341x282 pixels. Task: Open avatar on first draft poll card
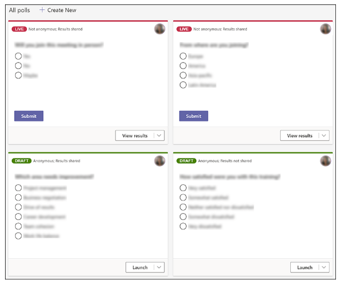pyautogui.click(x=160, y=161)
